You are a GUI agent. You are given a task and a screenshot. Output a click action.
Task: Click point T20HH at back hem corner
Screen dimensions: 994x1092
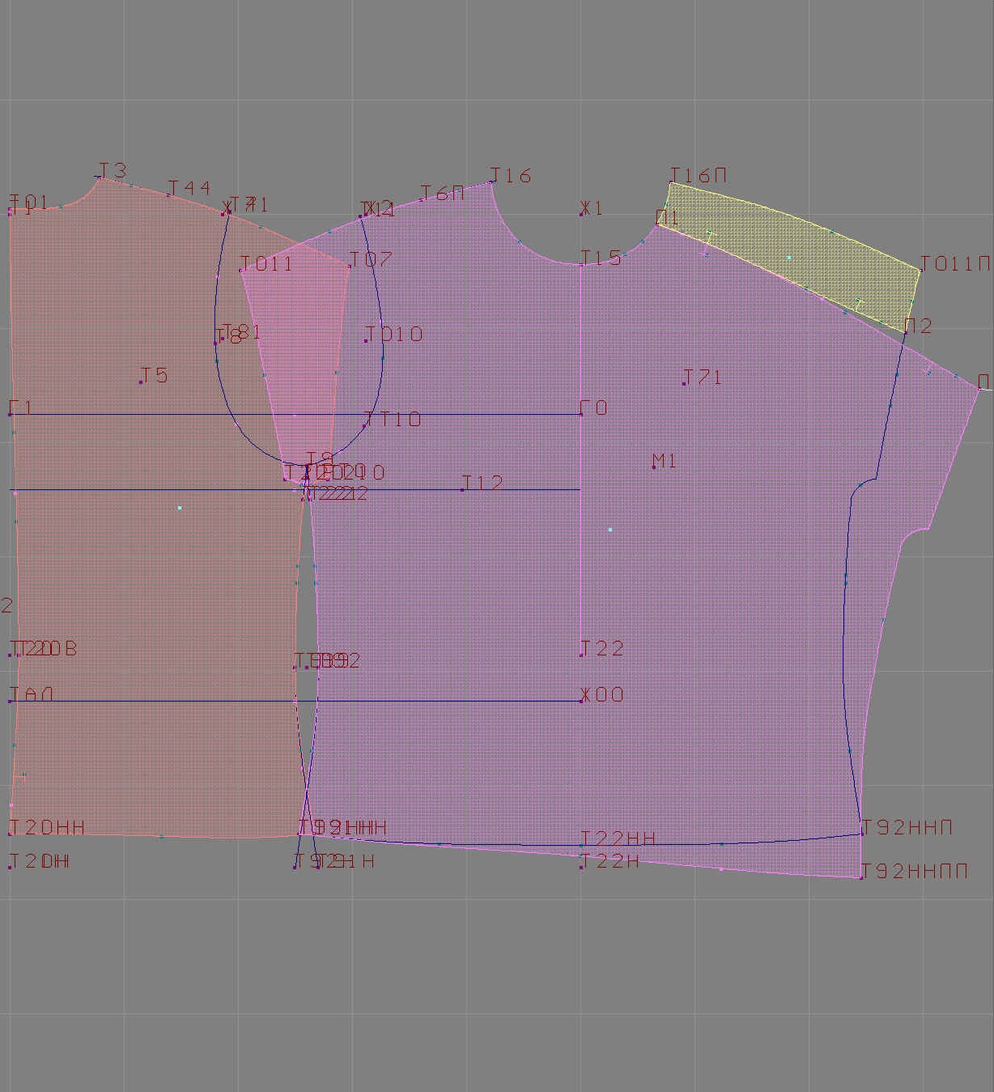(x=11, y=834)
